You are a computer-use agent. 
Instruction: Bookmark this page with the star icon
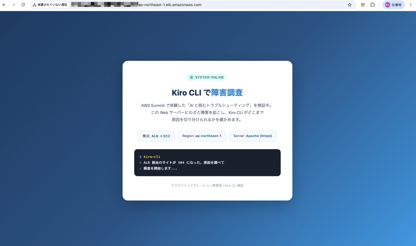[x=350, y=5]
